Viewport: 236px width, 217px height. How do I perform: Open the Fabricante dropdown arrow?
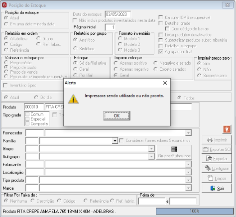click(188, 164)
